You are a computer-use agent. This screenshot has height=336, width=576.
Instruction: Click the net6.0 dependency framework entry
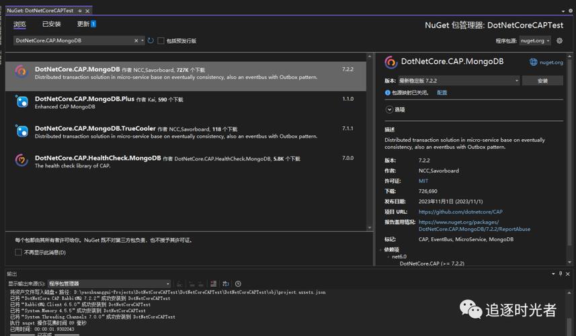click(x=399, y=257)
